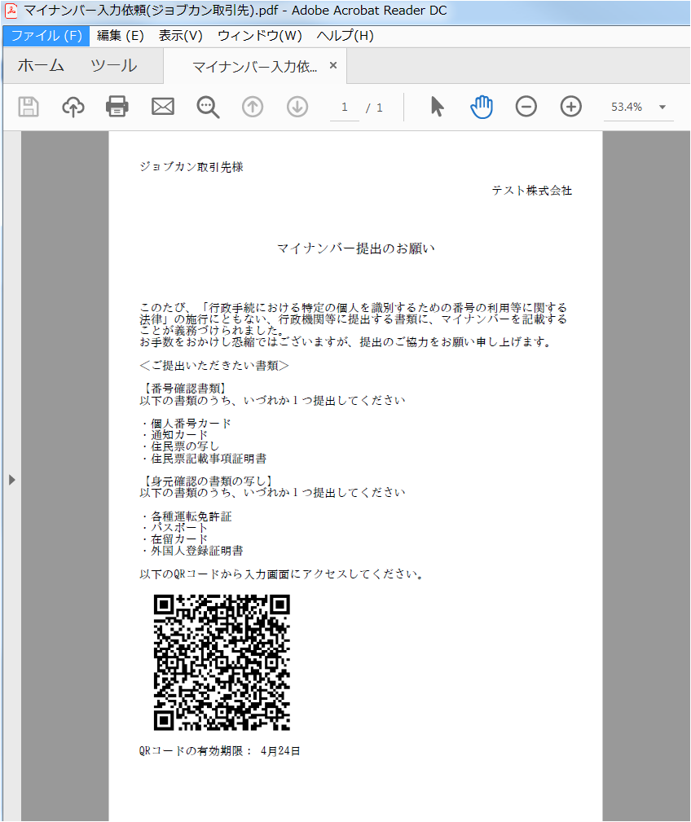Image resolution: width=691 pixels, height=822 pixels.
Task: Zoom in with the plus icon
Action: point(571,107)
